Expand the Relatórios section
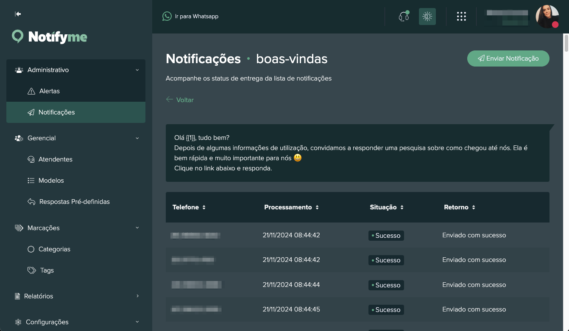Image resolution: width=569 pixels, height=331 pixels. coord(137,296)
